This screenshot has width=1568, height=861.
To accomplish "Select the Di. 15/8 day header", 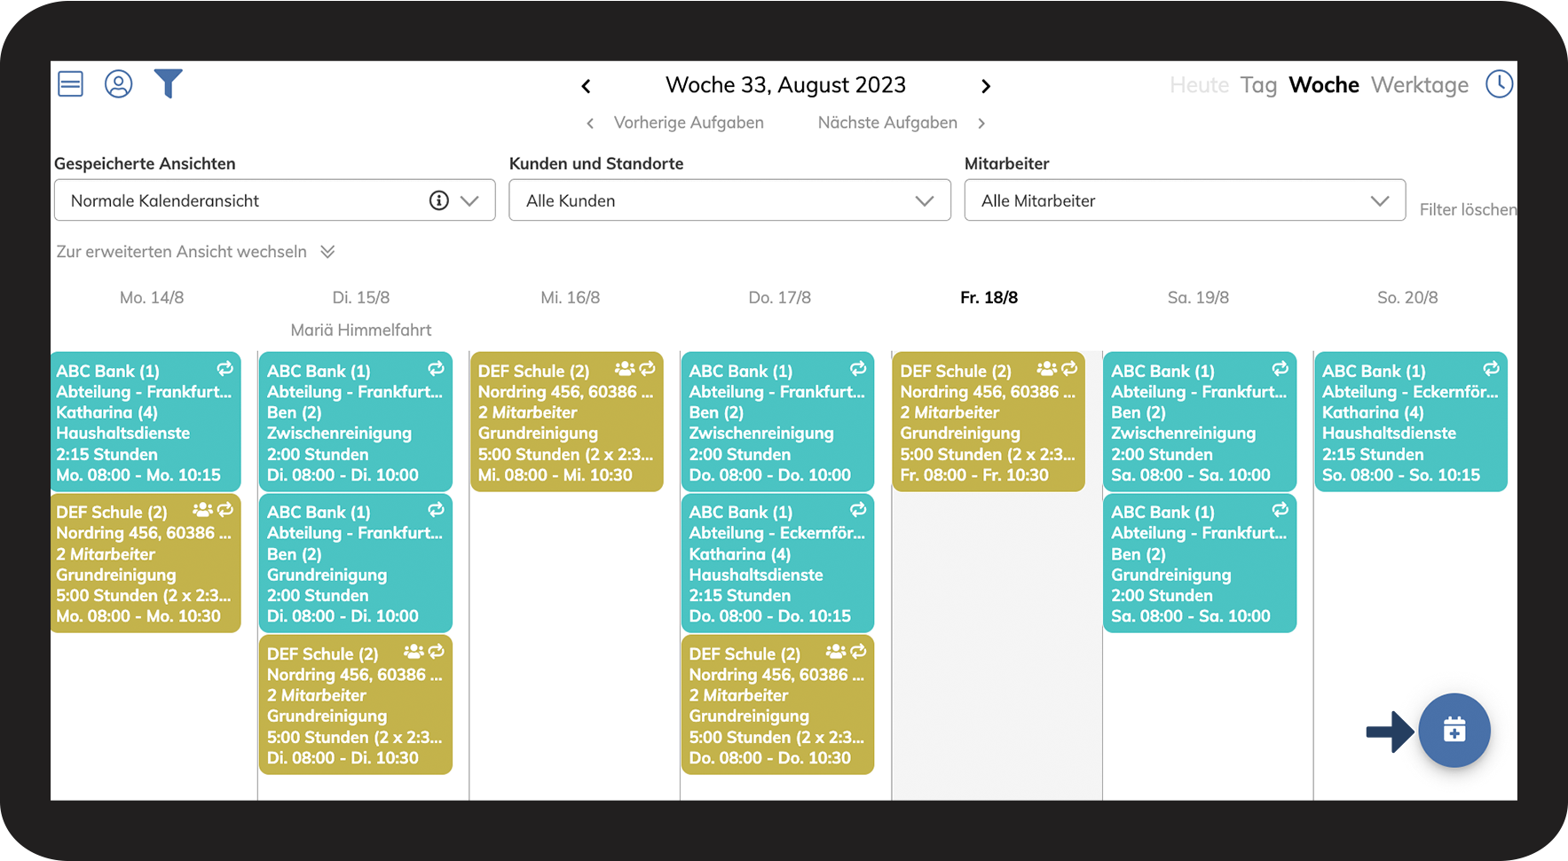I will [x=361, y=298].
